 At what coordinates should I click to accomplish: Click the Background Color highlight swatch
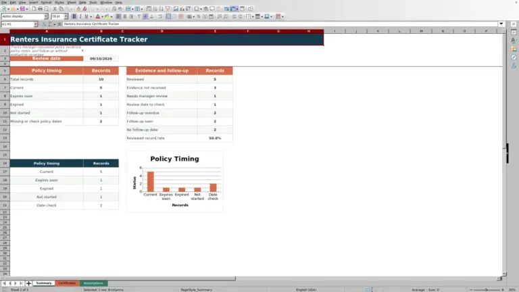point(107,16)
